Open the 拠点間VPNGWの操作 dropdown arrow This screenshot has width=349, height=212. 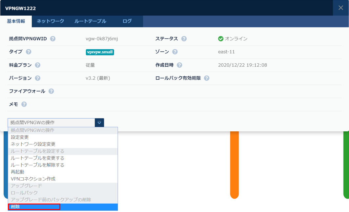pyautogui.click(x=99, y=122)
